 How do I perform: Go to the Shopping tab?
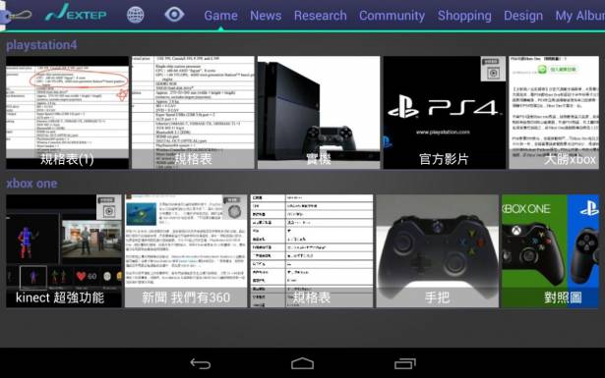click(x=464, y=16)
